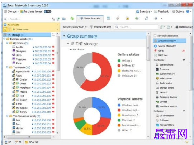Click the Assets with info filter
The height and width of the screenshot is (145, 194).
(101, 27)
